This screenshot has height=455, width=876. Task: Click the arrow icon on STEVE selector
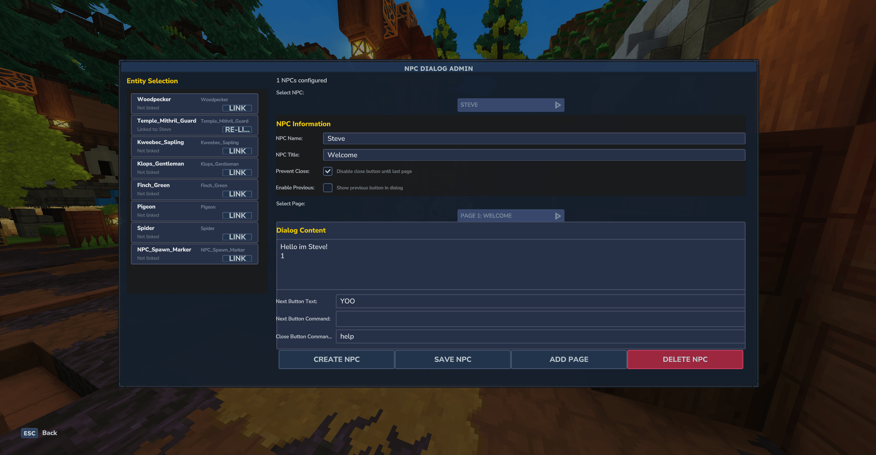[558, 105]
